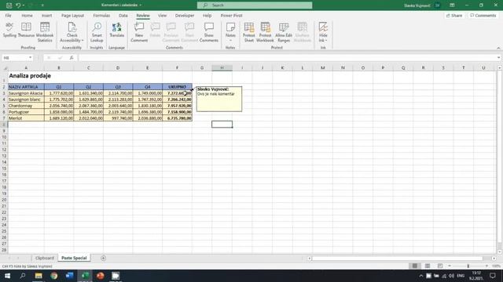Open the Data tab
The width and height of the screenshot is (503, 282).
click(x=123, y=16)
